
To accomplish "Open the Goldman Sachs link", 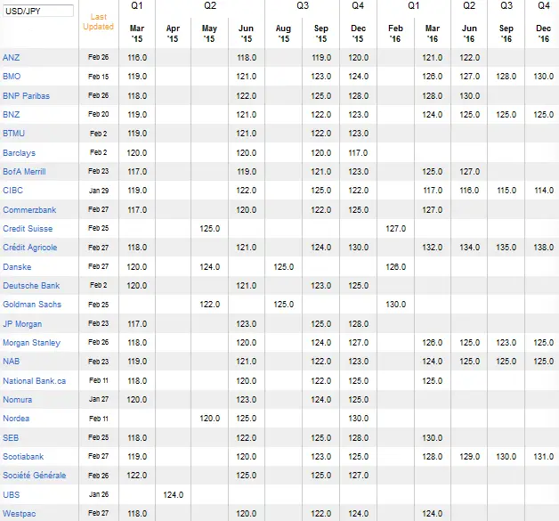I will [x=32, y=305].
